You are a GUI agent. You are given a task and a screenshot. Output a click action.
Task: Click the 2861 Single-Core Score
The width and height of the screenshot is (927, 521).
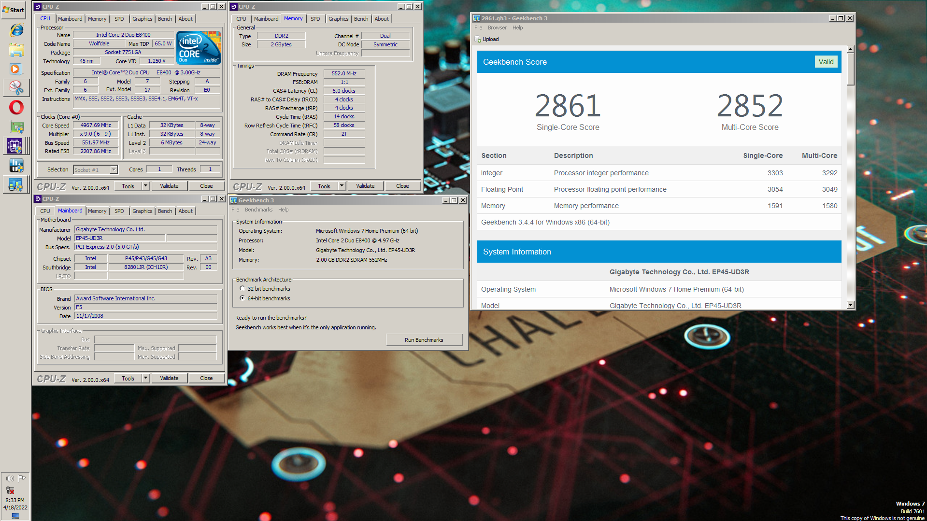(568, 106)
